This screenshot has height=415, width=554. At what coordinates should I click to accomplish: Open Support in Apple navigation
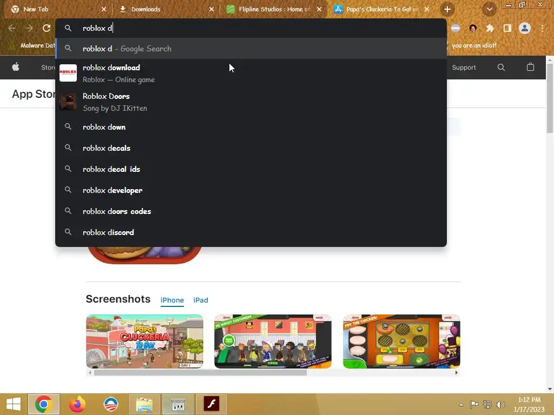(x=464, y=68)
